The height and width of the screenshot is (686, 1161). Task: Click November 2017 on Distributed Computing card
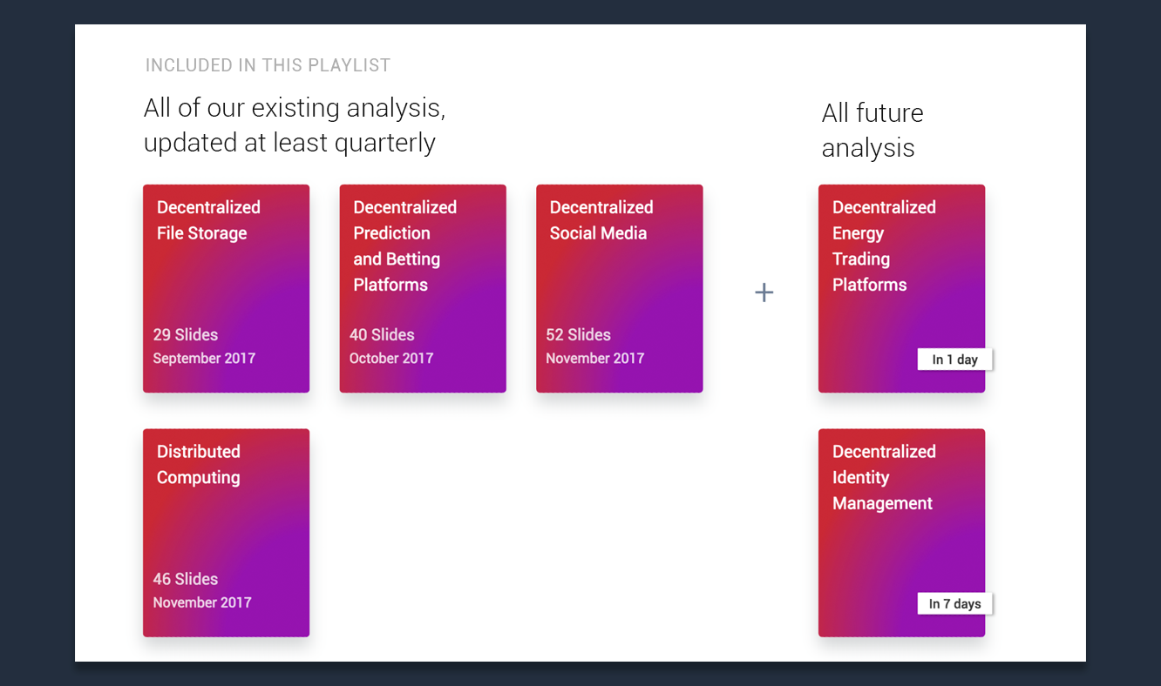tap(202, 602)
